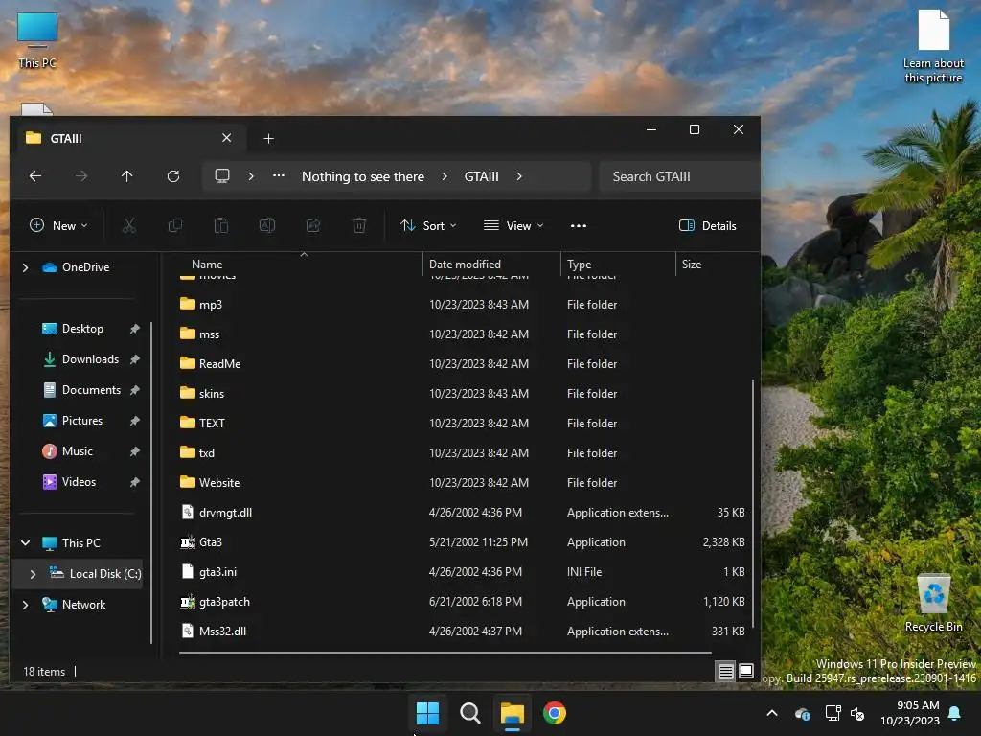Click the Delete trash icon
981x736 pixels.
[359, 225]
